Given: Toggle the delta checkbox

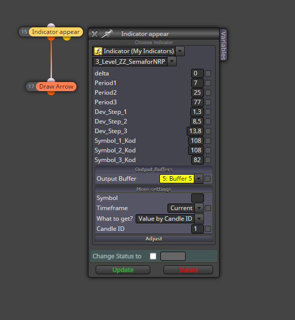Looking at the screenshot, I should tap(208, 73).
